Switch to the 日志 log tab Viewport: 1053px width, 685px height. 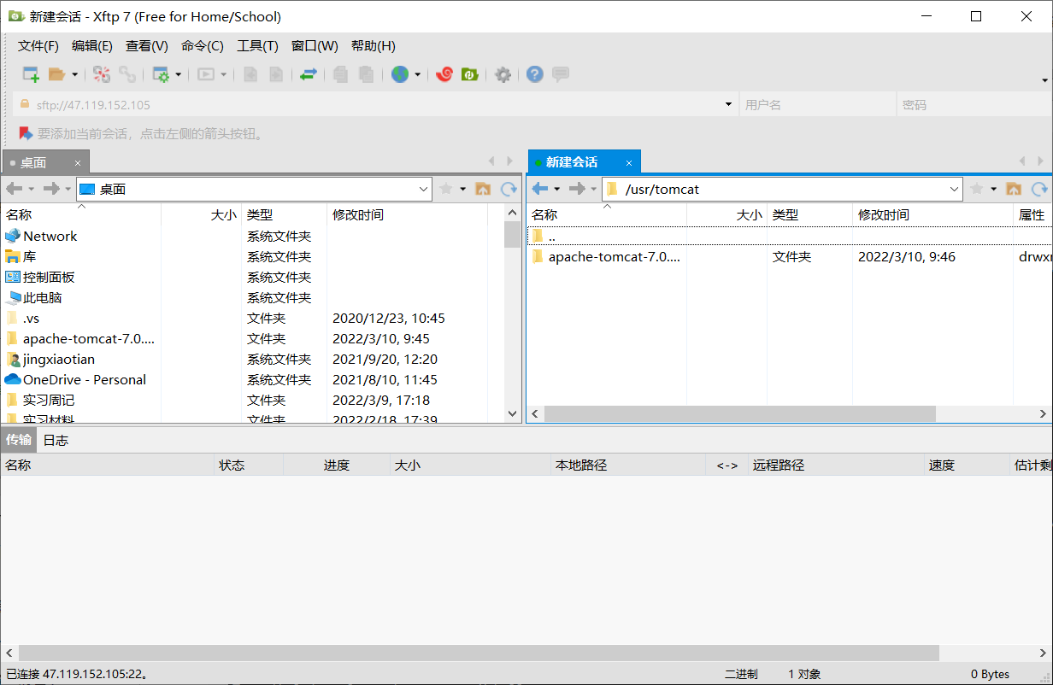[56, 441]
